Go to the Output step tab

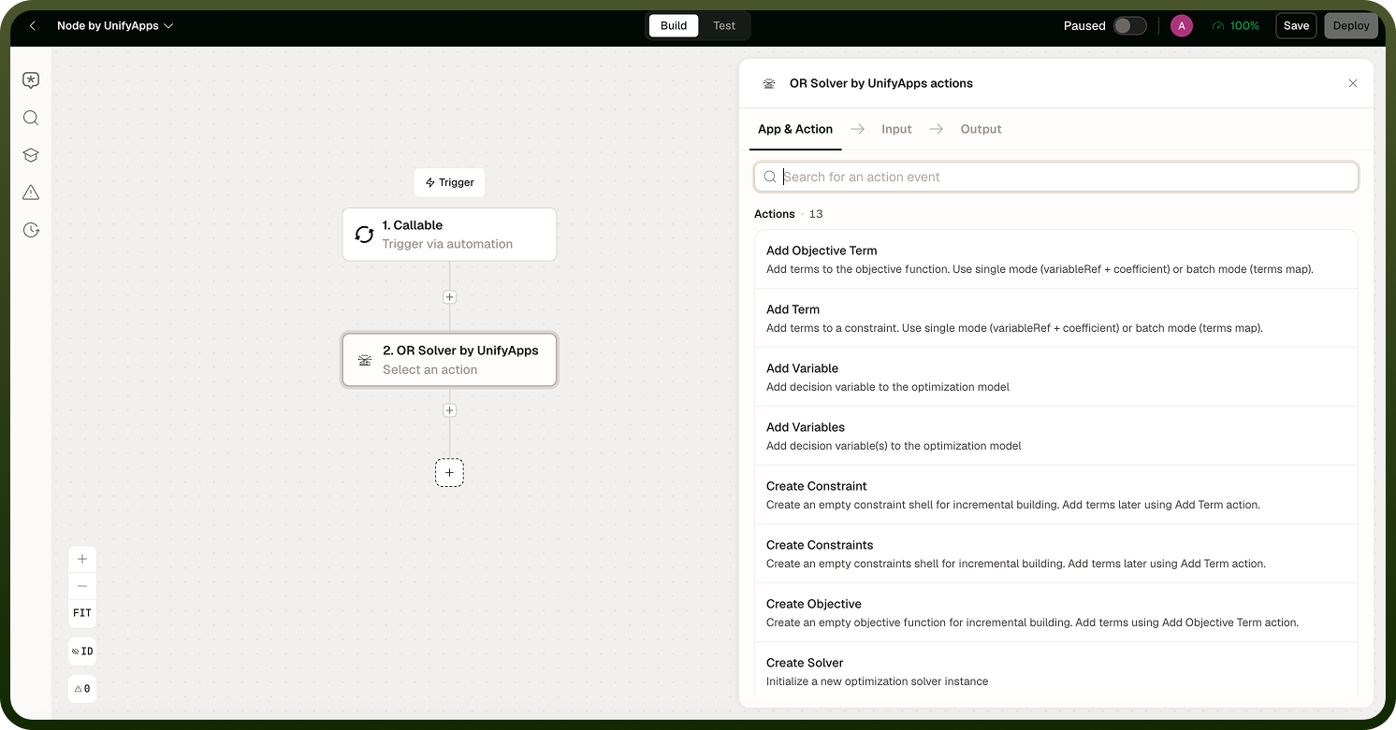[981, 129]
